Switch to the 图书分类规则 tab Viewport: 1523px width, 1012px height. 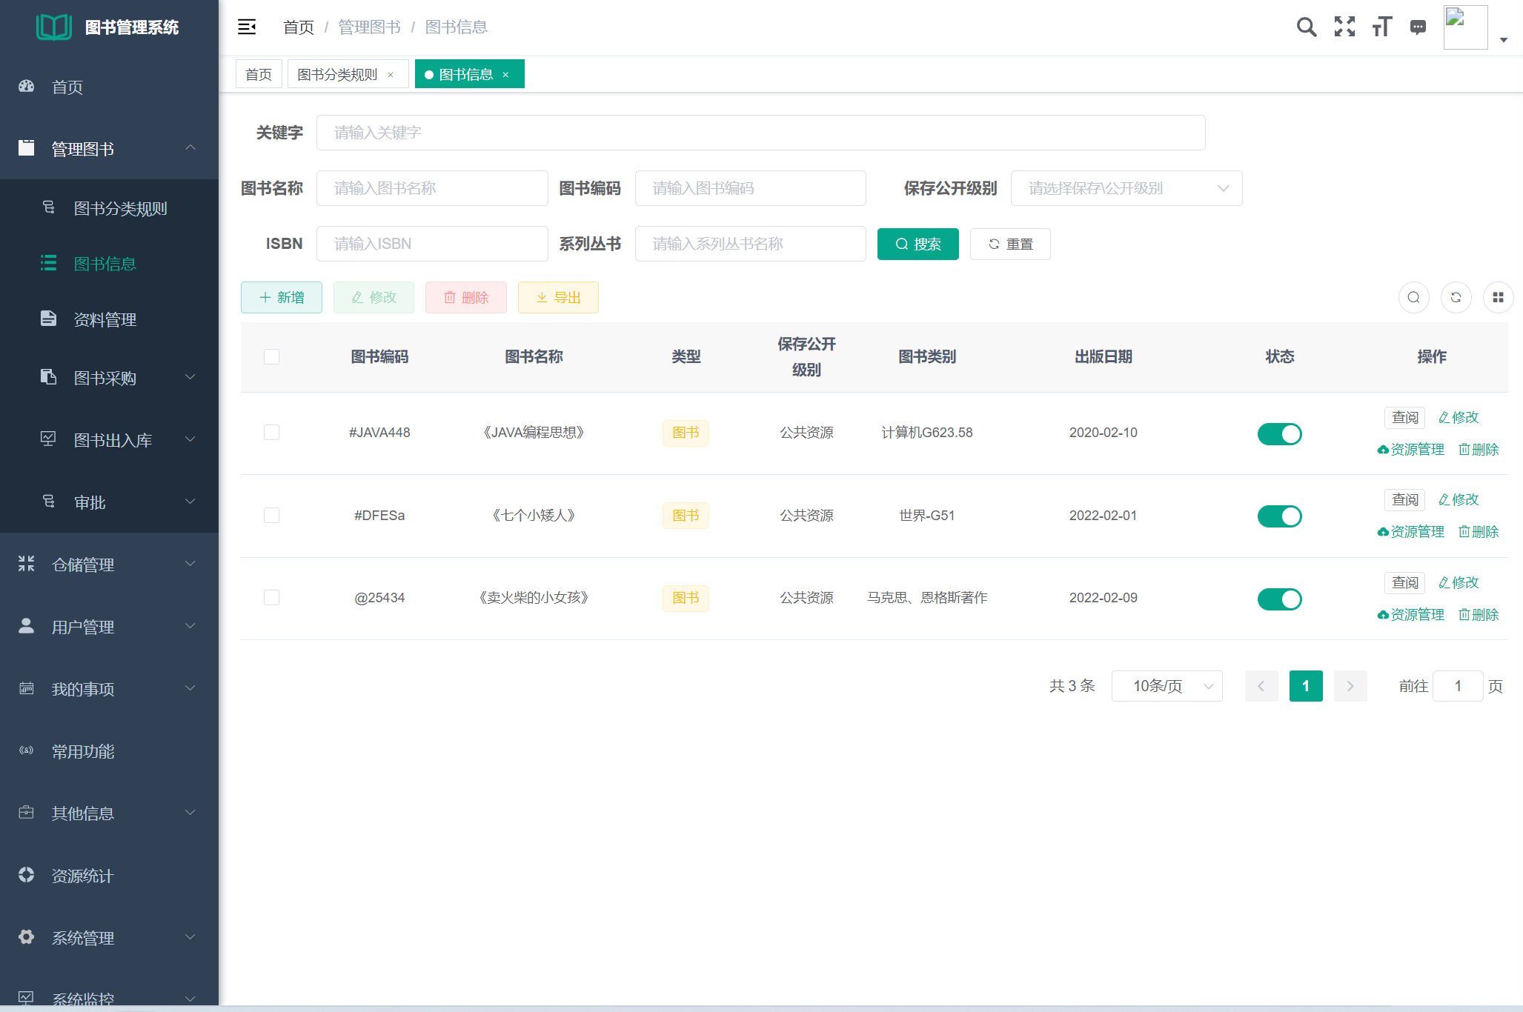point(338,75)
